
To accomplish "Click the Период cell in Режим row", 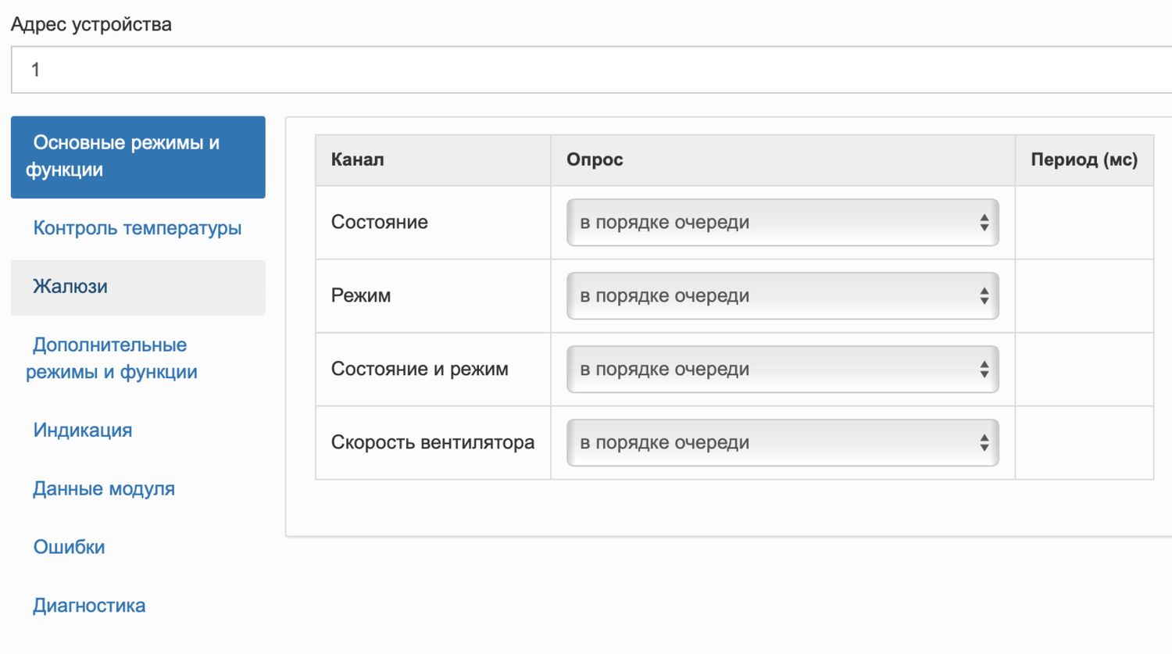I will (1084, 296).
